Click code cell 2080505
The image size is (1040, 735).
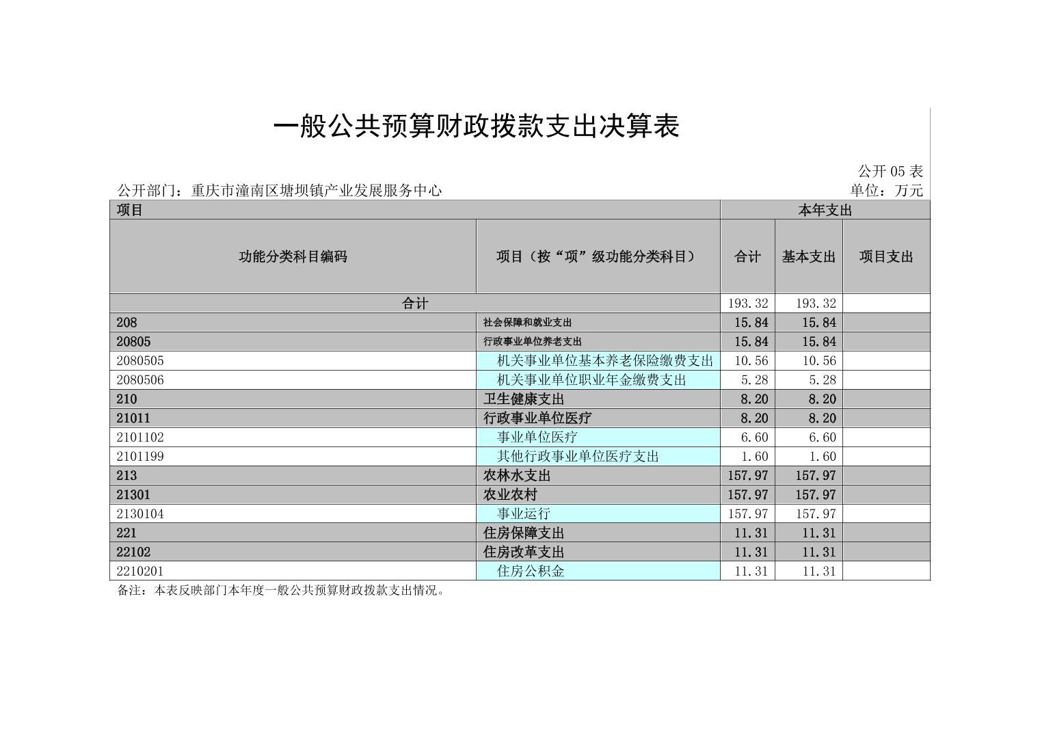pos(140,361)
